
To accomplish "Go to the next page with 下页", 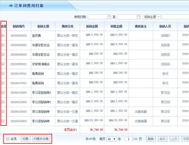I will [x=185, y=139].
